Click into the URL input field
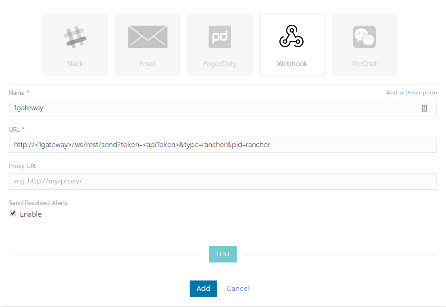This screenshot has width=446, height=307. [x=223, y=145]
